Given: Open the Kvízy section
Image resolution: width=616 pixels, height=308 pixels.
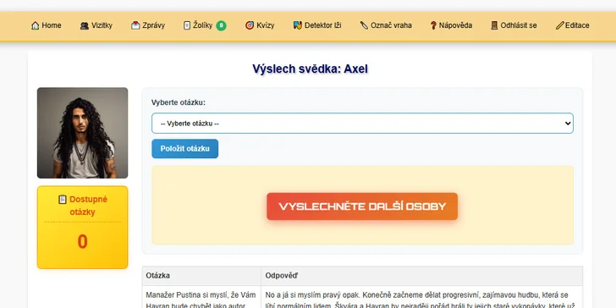Looking at the screenshot, I should 260,25.
